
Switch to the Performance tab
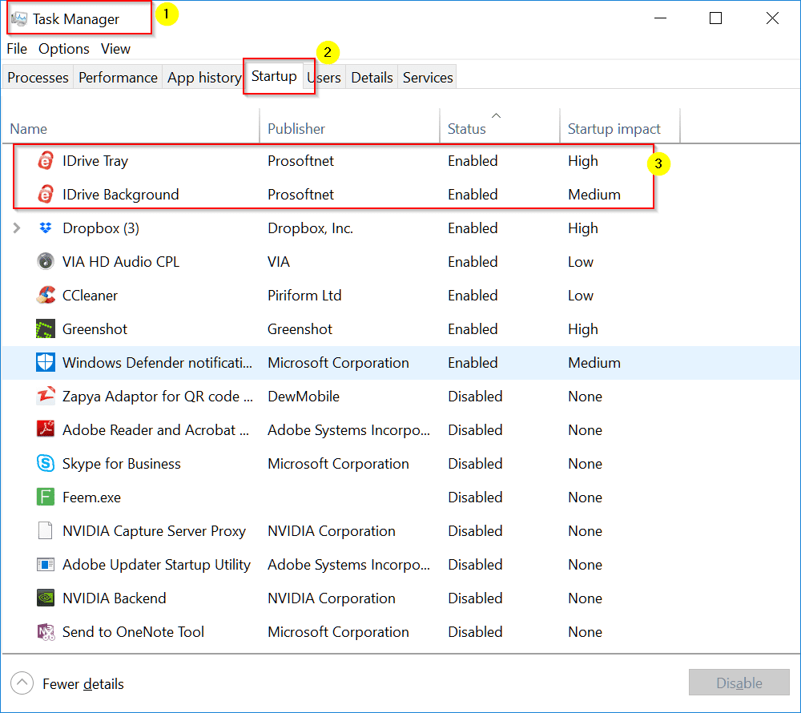tap(118, 78)
